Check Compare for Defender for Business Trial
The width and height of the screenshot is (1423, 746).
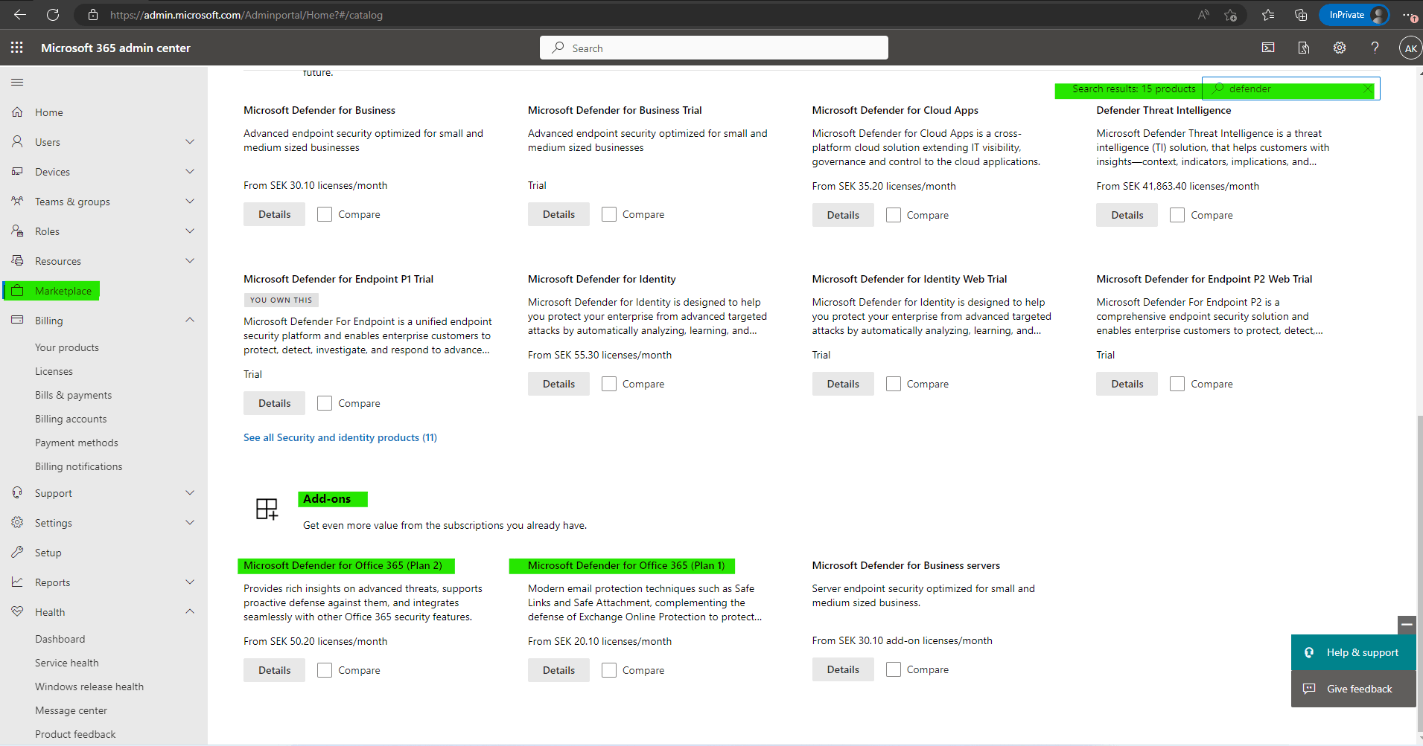[609, 214]
